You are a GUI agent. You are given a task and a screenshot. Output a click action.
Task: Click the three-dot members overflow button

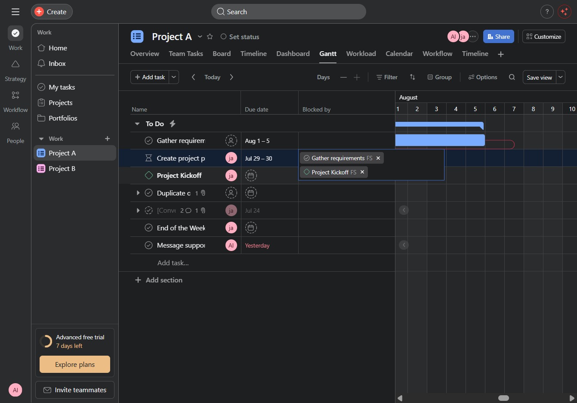pyautogui.click(x=472, y=37)
